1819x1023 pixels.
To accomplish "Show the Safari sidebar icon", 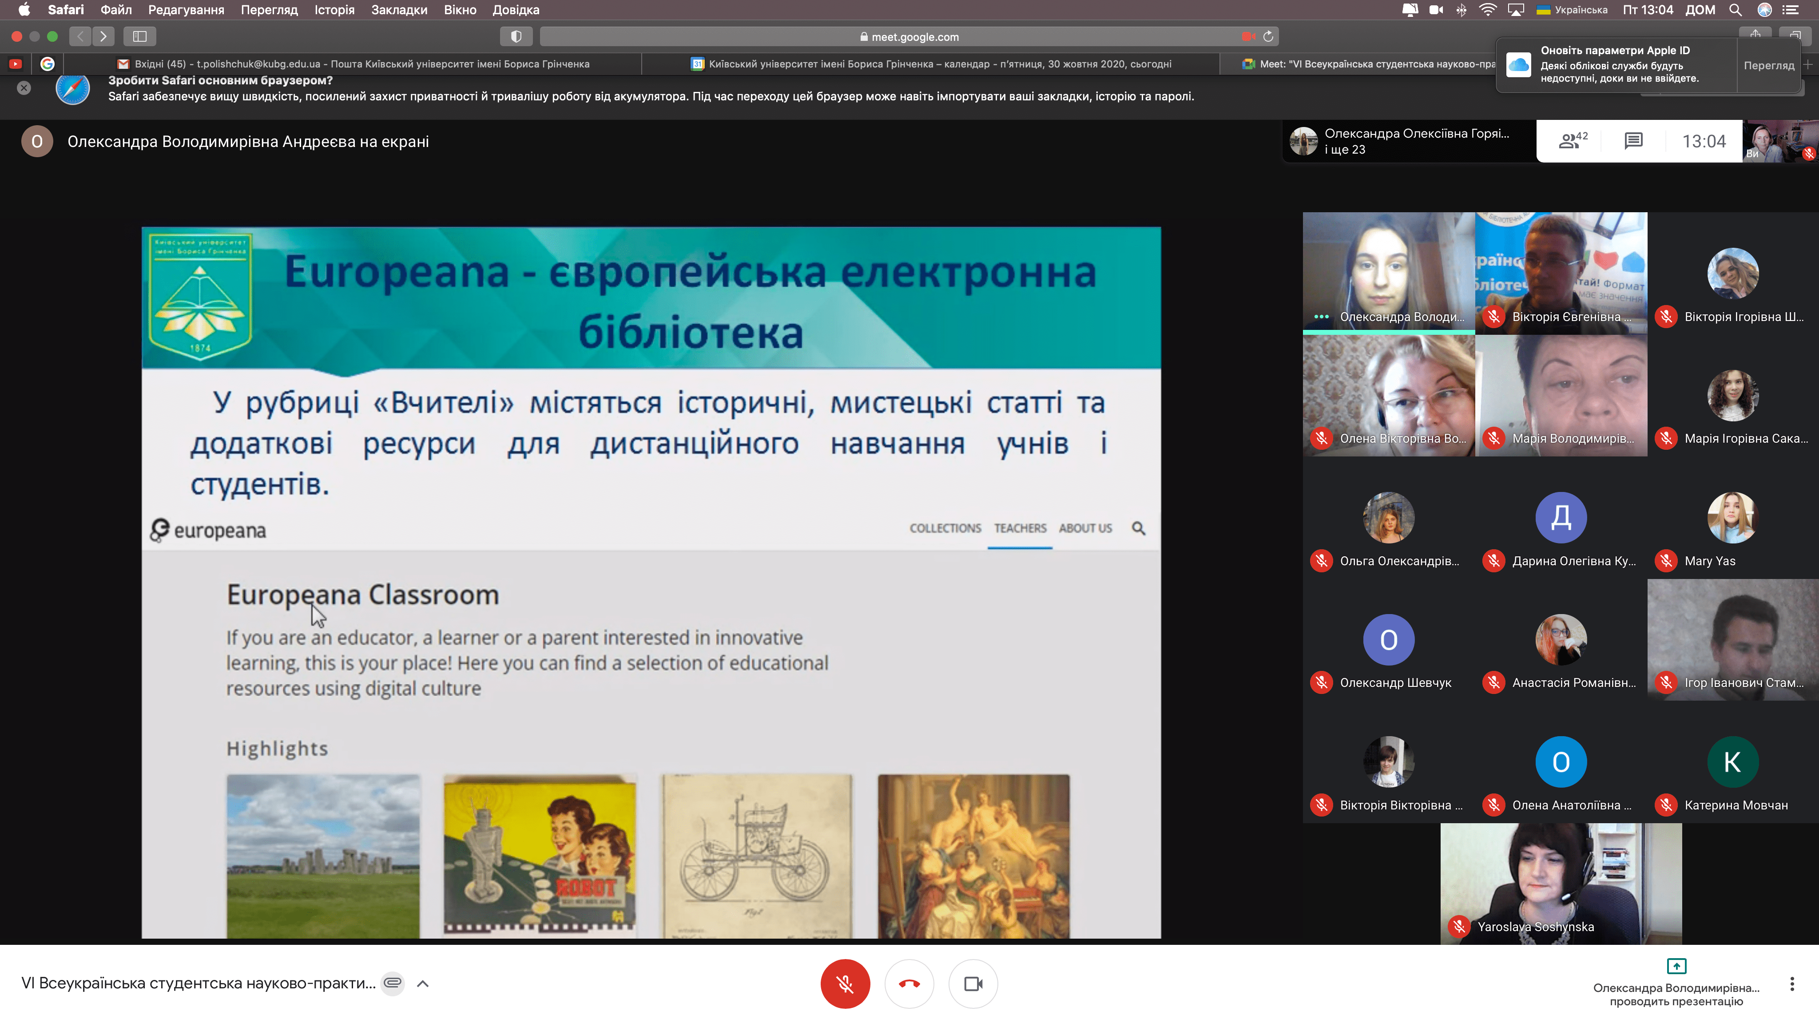I will (140, 37).
